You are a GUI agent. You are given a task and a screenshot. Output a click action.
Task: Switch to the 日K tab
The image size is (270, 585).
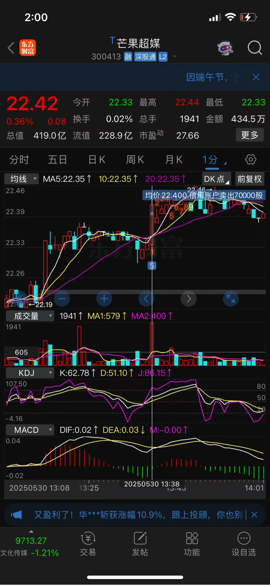97,160
